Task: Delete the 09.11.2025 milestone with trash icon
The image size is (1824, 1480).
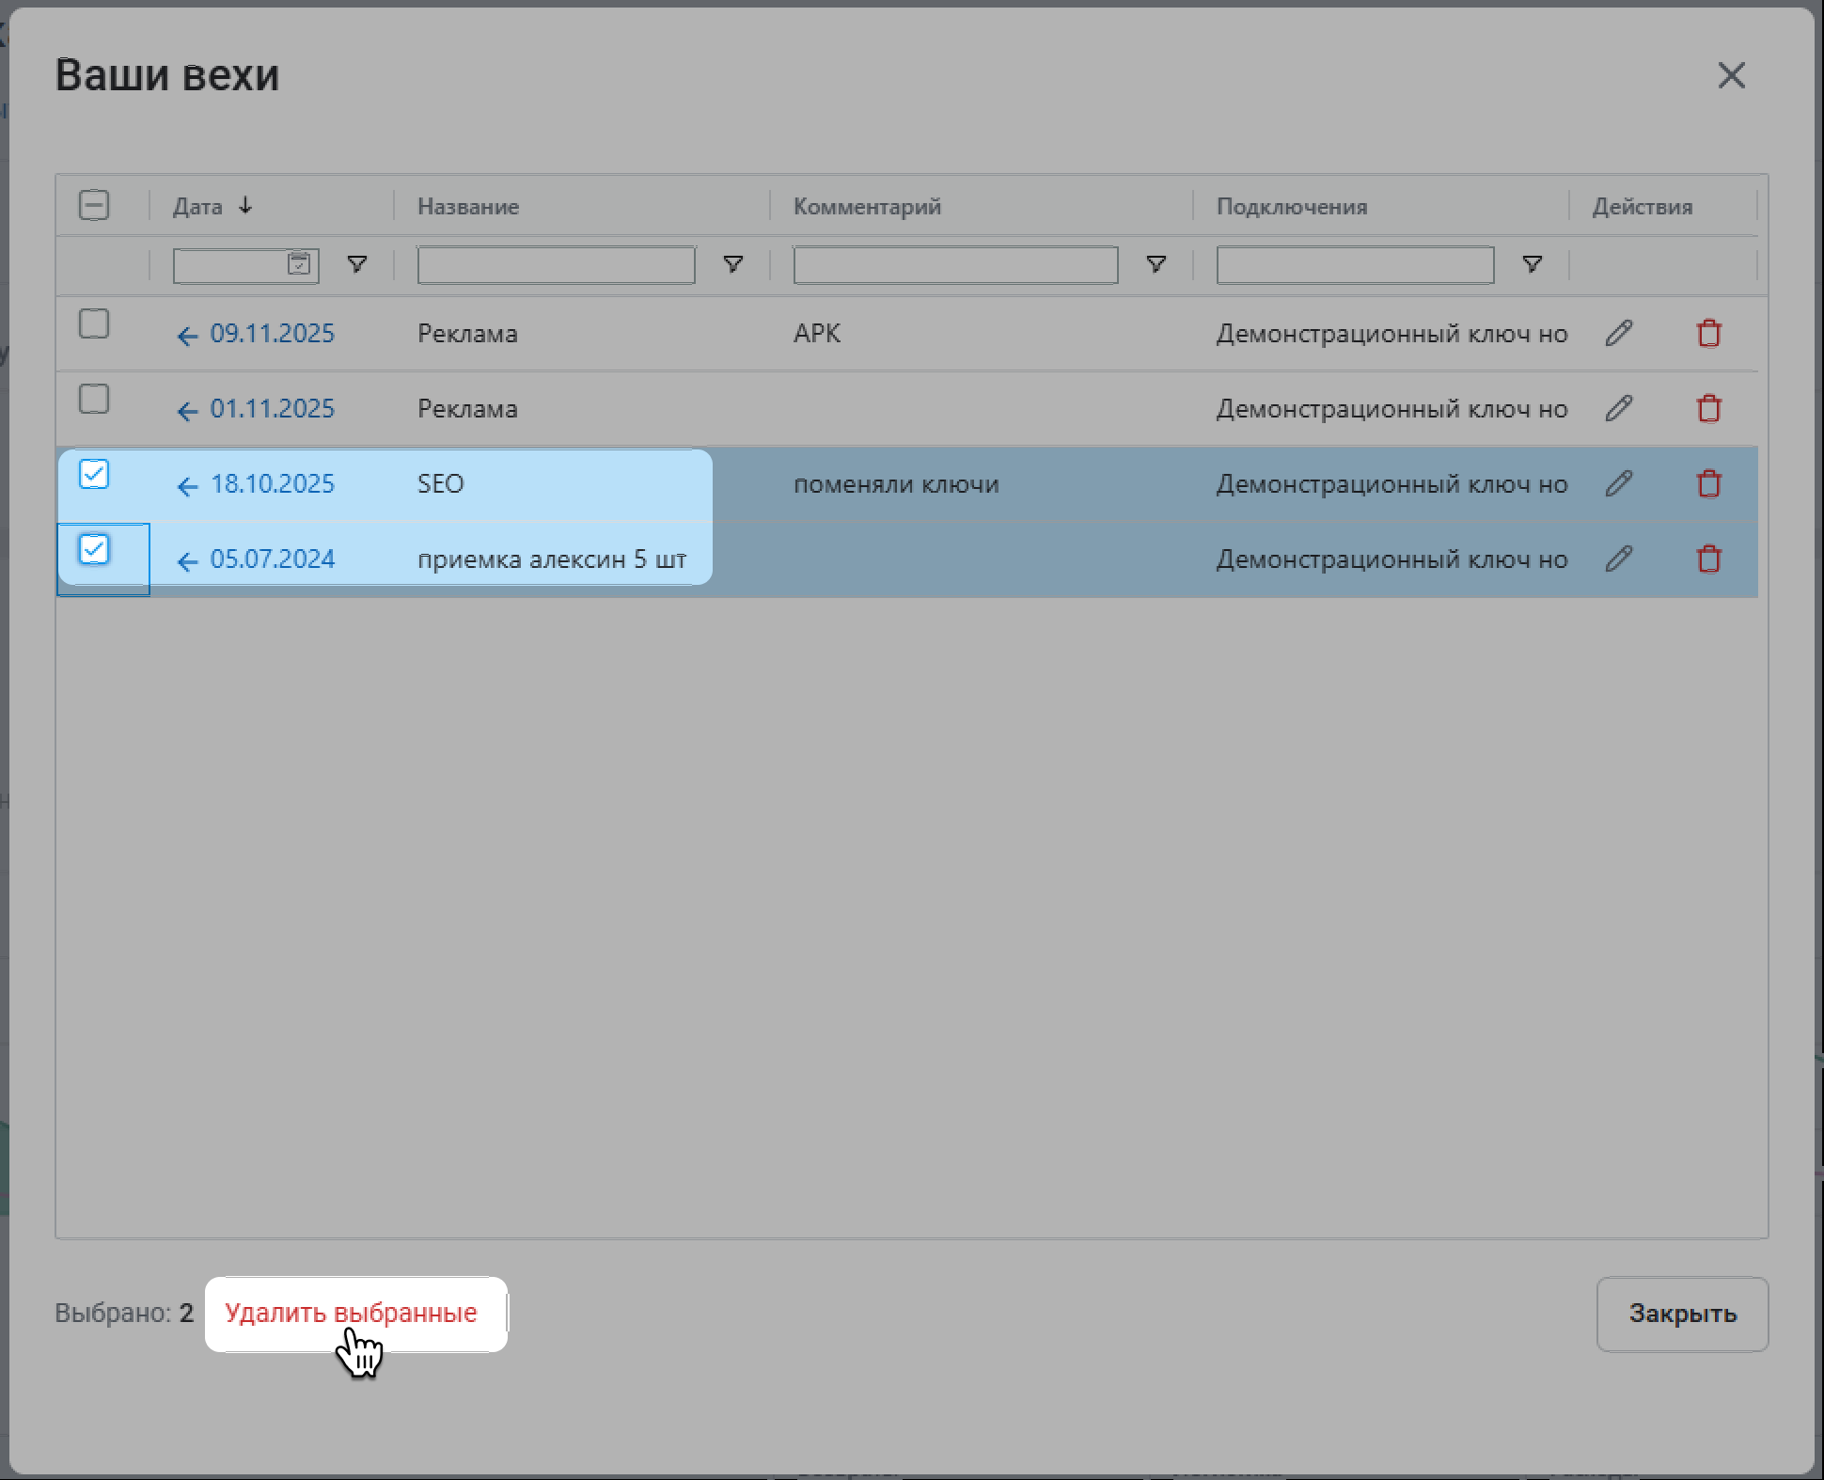Action: coord(1708,333)
